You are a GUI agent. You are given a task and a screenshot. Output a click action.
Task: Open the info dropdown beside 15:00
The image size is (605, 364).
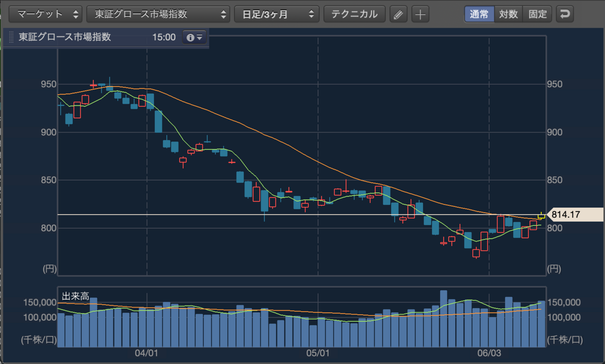[194, 37]
